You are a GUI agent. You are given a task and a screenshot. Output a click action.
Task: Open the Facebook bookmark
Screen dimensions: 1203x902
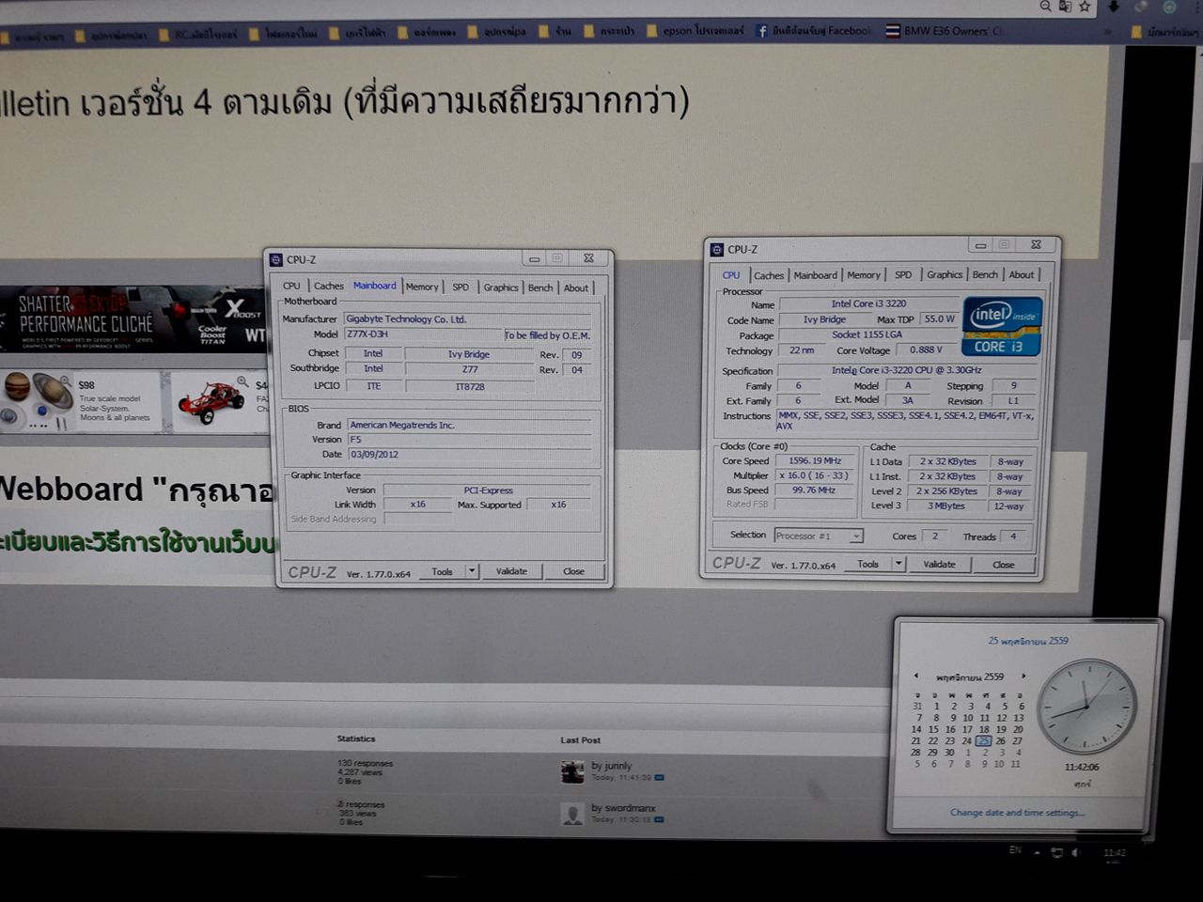point(814,31)
